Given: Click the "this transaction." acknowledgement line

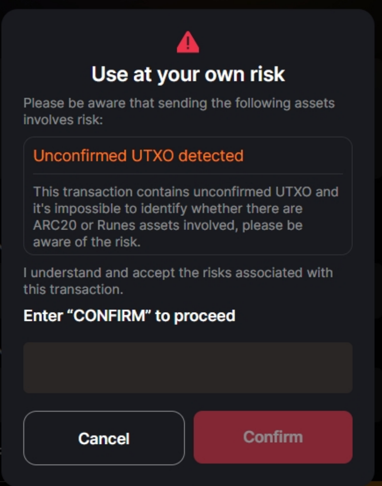Looking at the screenshot, I should pyautogui.click(x=73, y=289).
